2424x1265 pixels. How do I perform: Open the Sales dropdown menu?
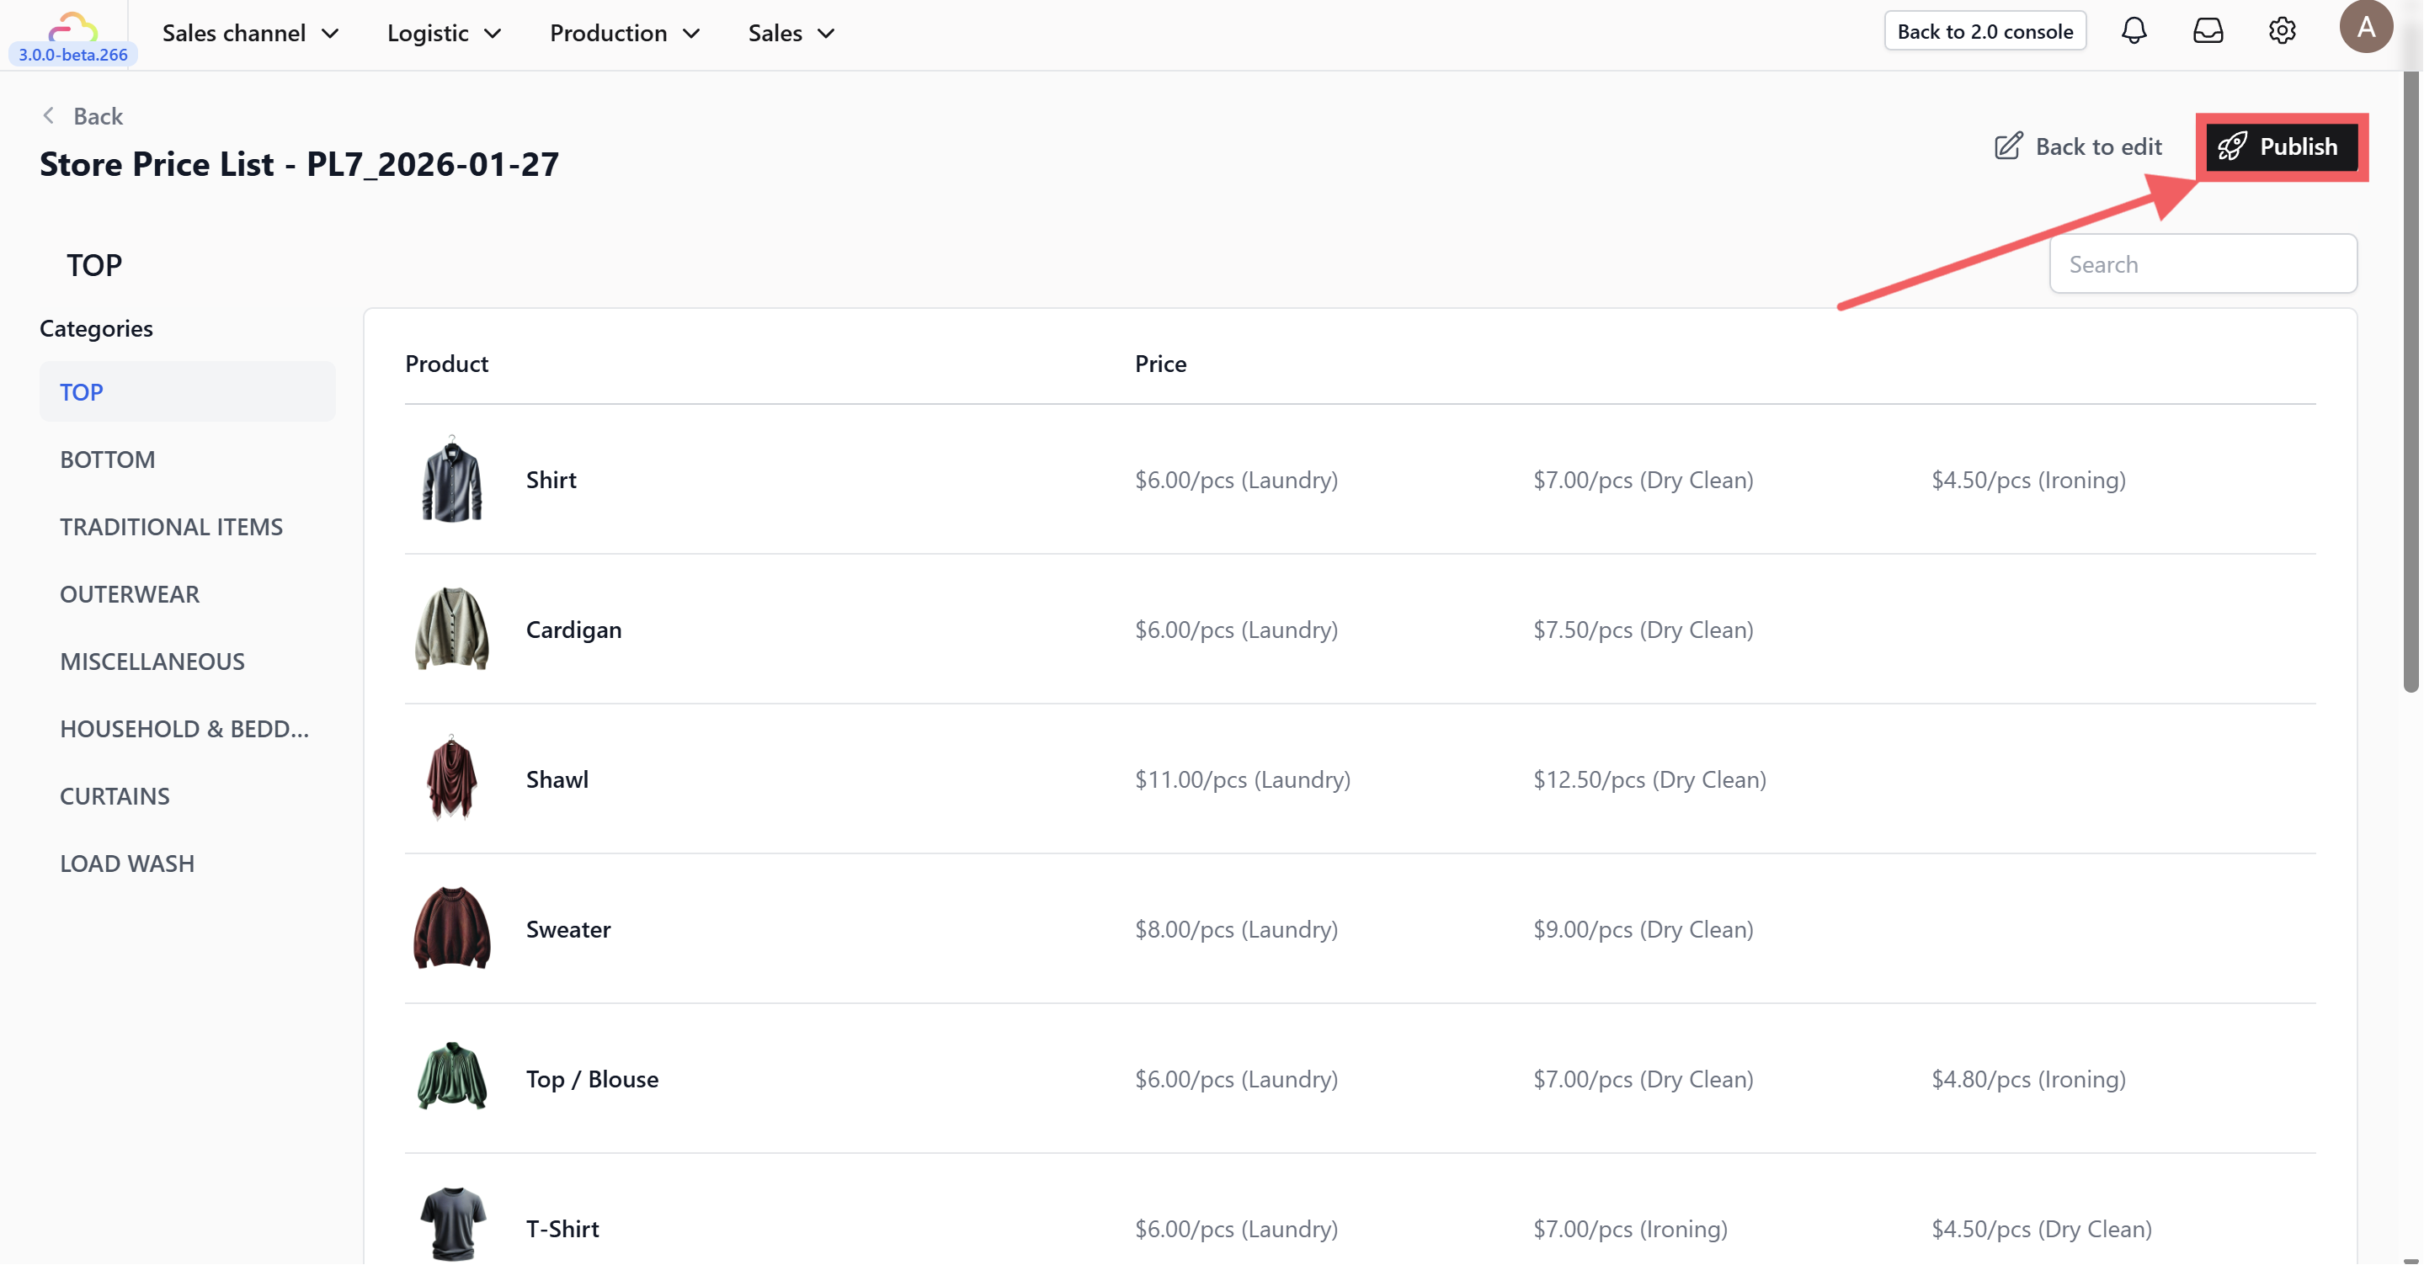click(x=791, y=33)
